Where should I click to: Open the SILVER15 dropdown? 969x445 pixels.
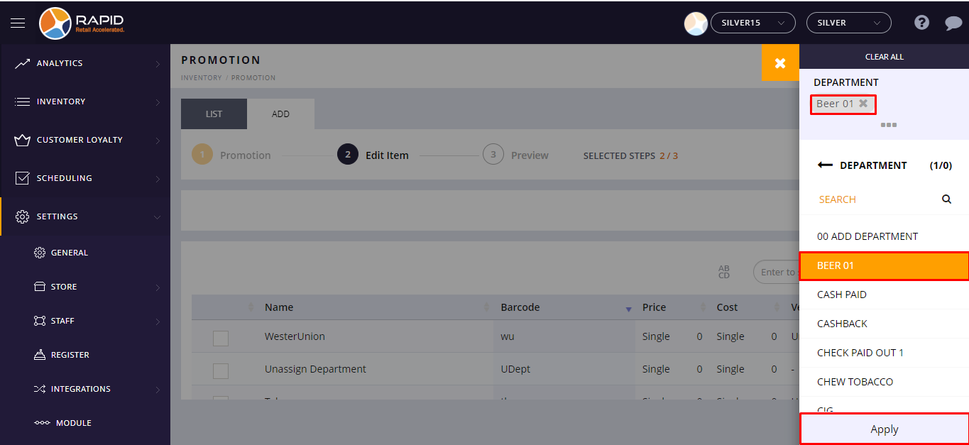tap(752, 23)
